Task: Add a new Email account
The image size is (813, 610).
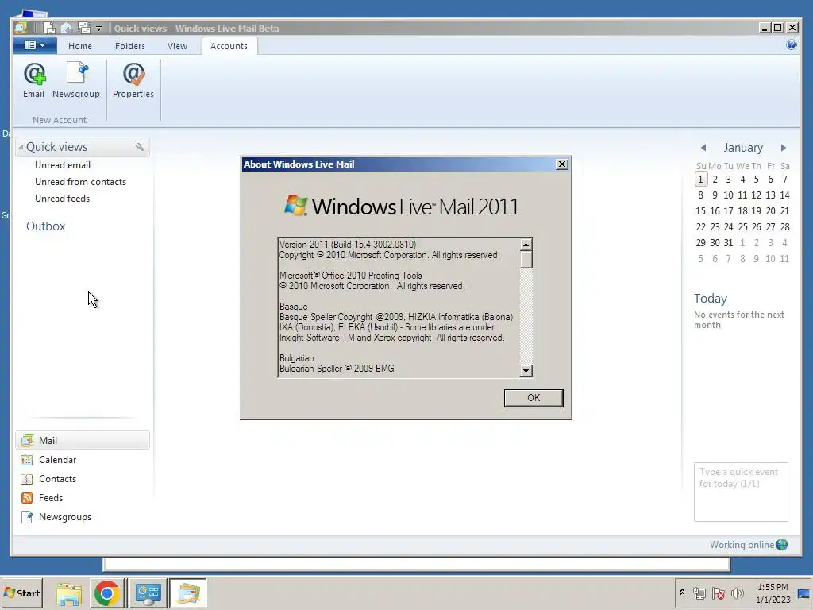Action: point(33,81)
